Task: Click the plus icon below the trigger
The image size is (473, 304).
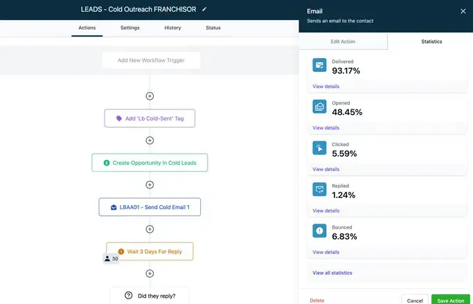Action: click(150, 96)
